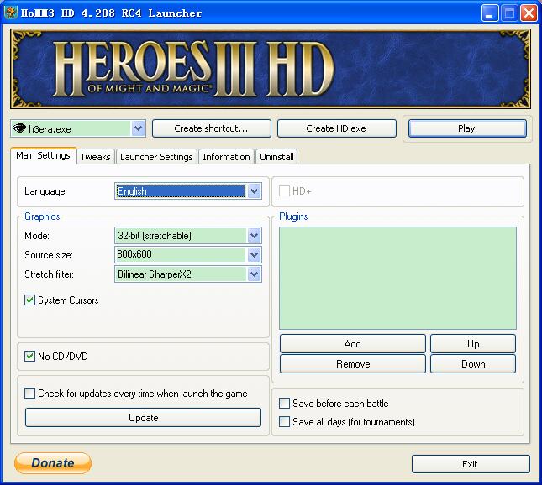Screen dimensions: 542x485
Task: Move plugin Up in the list
Action: click(x=473, y=343)
